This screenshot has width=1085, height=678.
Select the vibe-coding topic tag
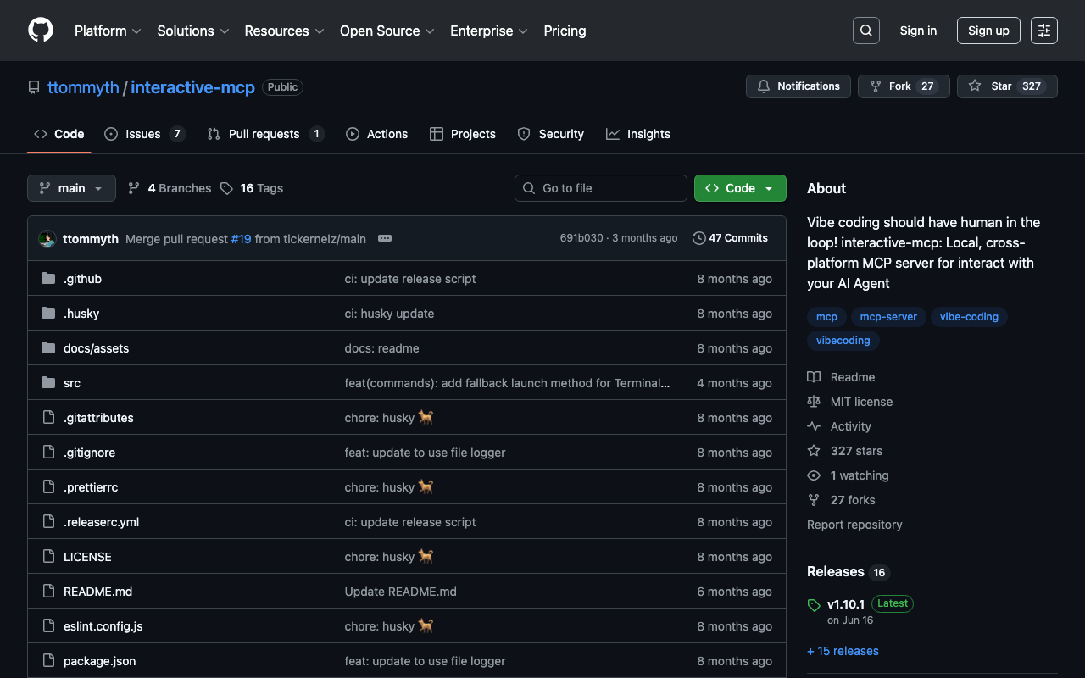(969, 317)
